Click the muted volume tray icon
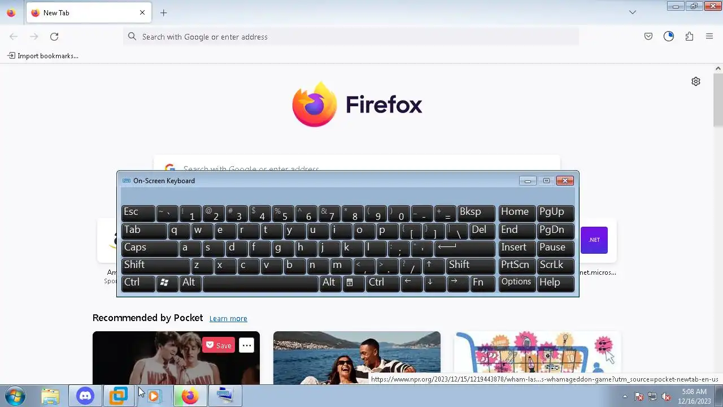Screen dimensions: 723x407 point(666,397)
